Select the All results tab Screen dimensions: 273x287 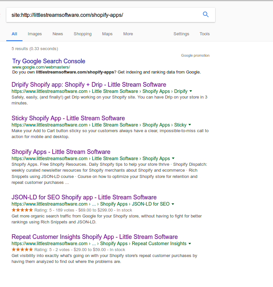[x=14, y=34]
